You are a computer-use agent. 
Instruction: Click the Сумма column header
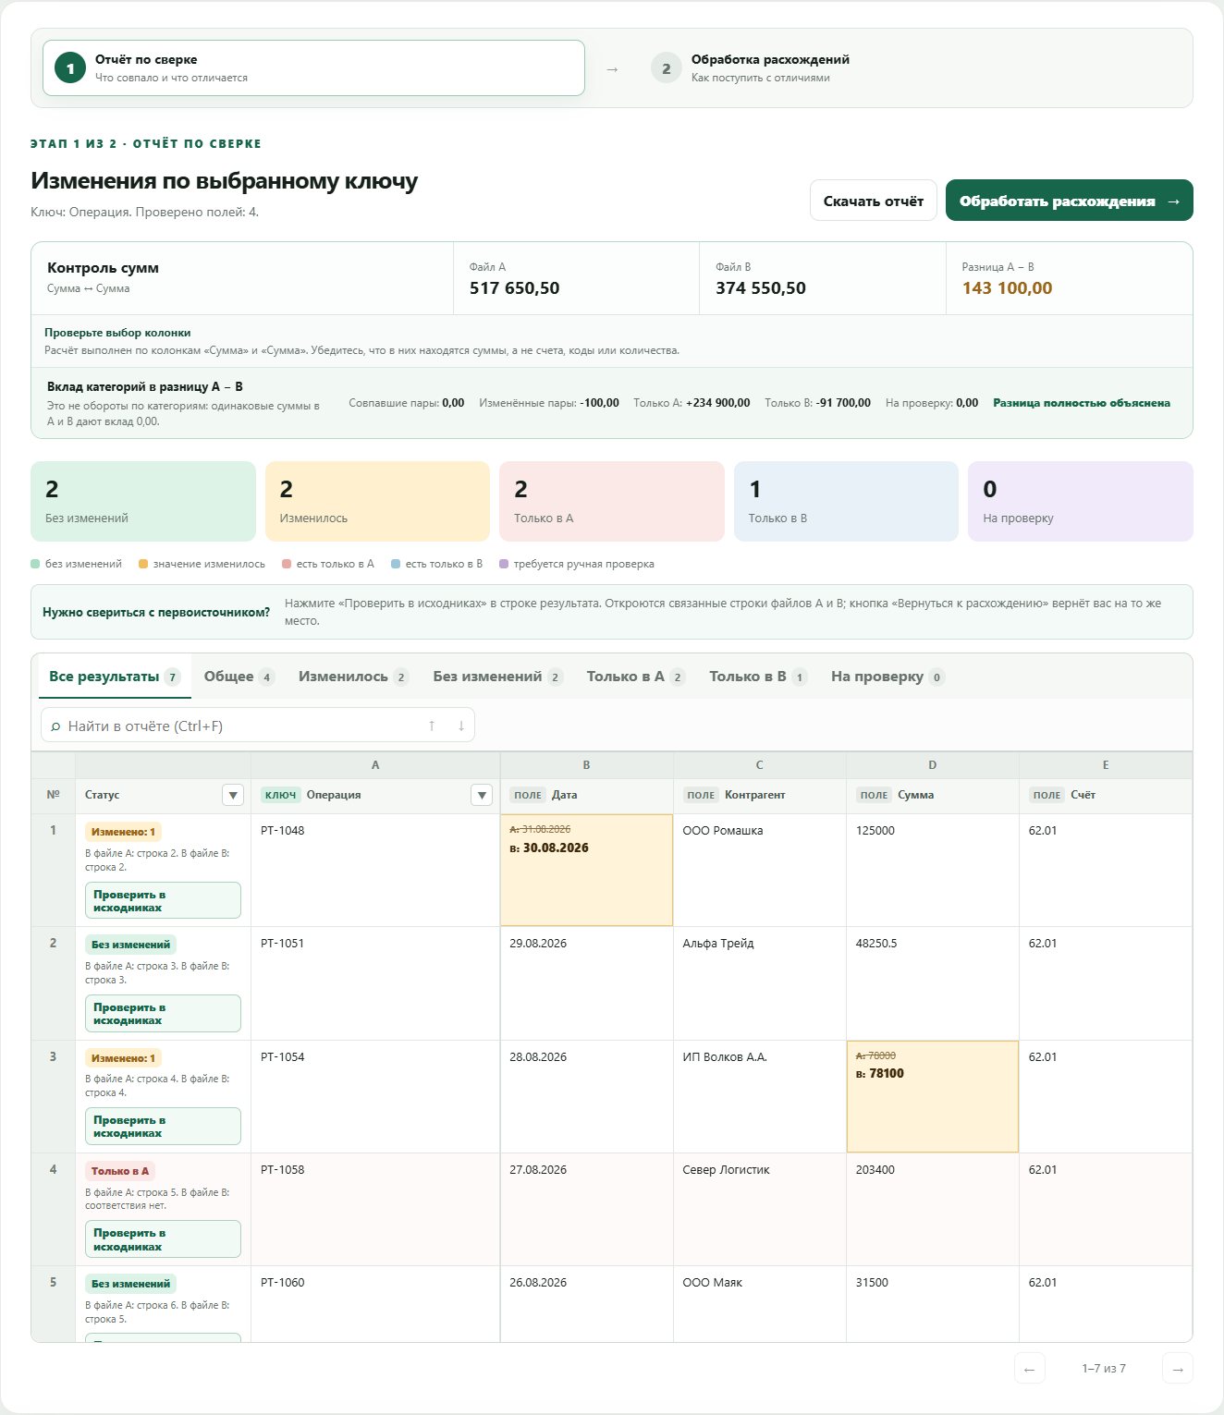[x=933, y=795]
